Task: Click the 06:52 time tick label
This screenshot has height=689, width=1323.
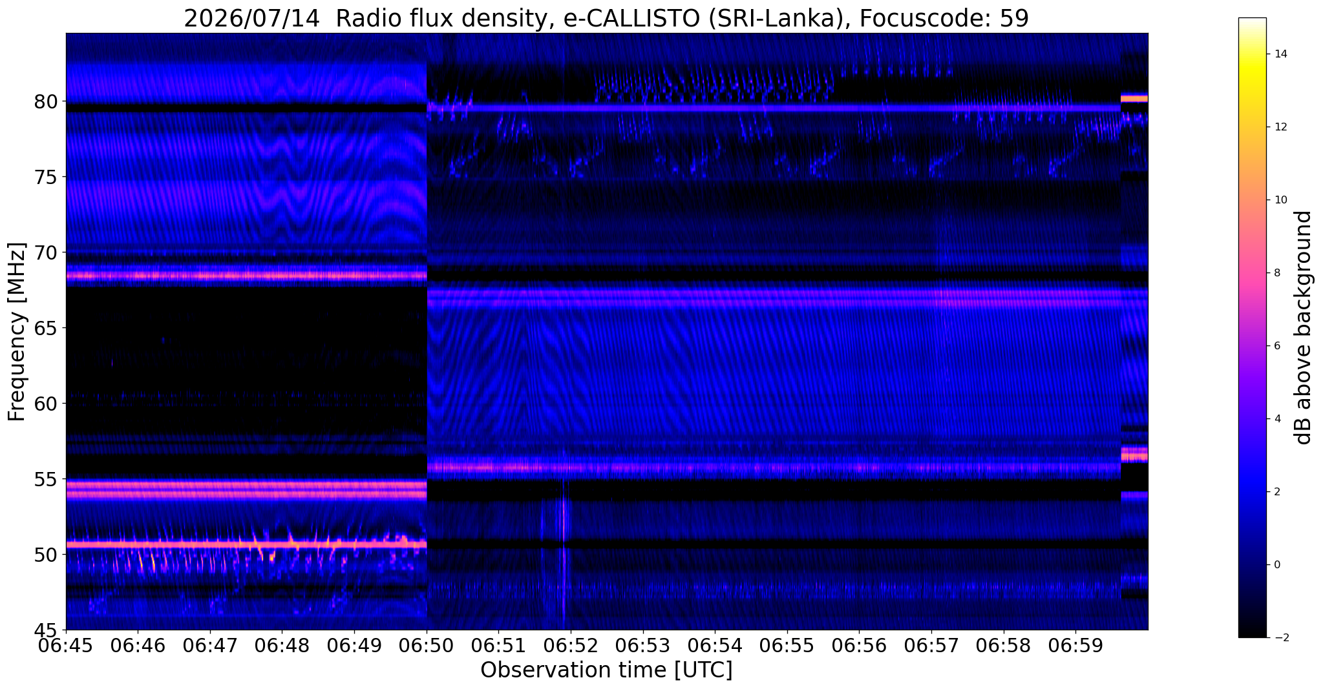Action: click(571, 646)
